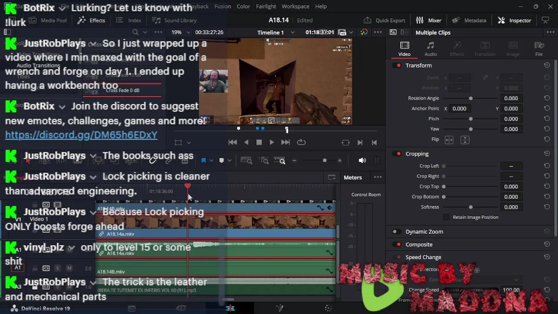Open the Color page at bottom
This screenshot has width=558, height=314.
[x=328, y=308]
